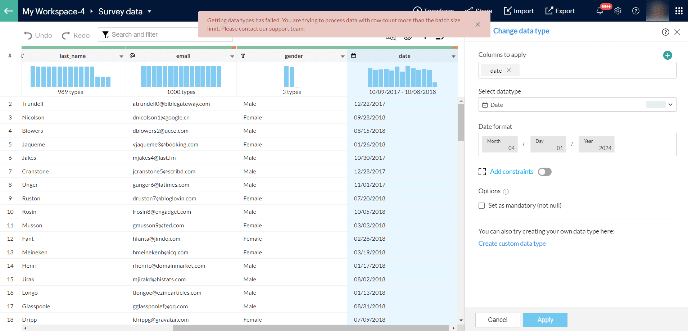Image resolution: width=688 pixels, height=331 pixels.
Task: Click the back arrow icon
Action: pos(9,11)
